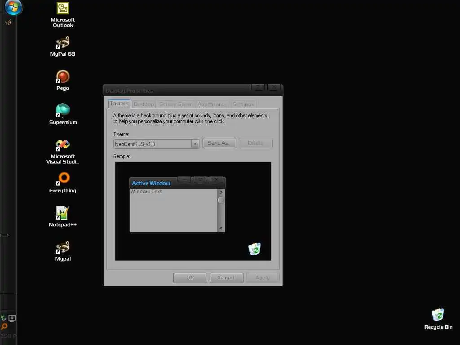Screen dimensions: 460x345
Task: Go to the Appearance tab
Action: pyautogui.click(x=212, y=104)
